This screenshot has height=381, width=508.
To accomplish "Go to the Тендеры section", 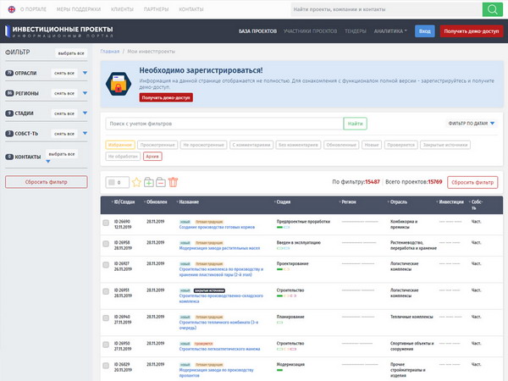I will point(356,30).
